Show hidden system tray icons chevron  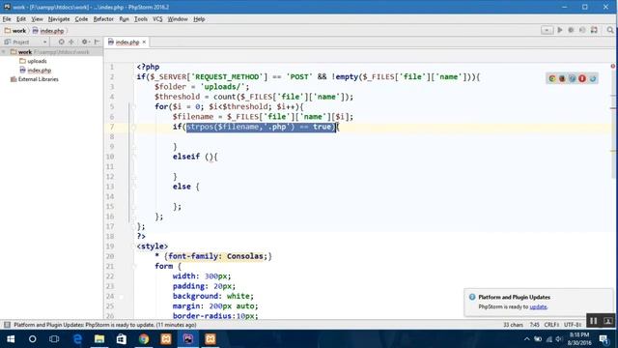click(527, 339)
